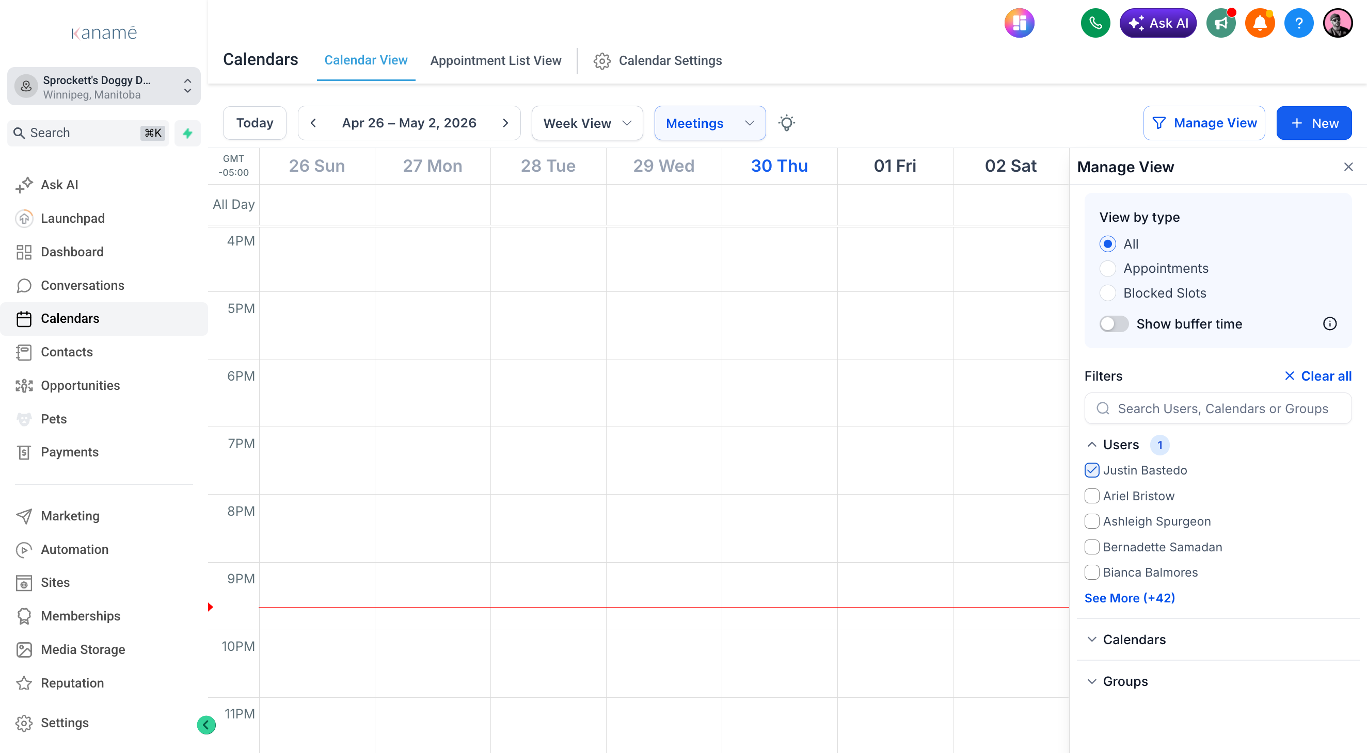
Task: Click the green lightning quick actions icon
Action: [x=187, y=133]
